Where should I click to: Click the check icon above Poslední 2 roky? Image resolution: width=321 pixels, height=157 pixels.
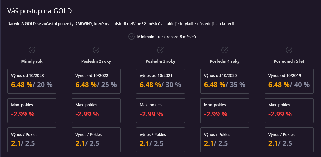point(96,50)
